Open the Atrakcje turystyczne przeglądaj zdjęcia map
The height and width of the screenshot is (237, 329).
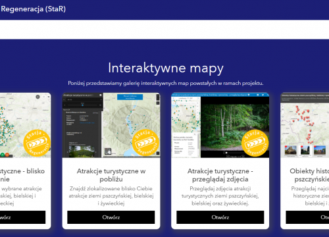tap(220, 217)
